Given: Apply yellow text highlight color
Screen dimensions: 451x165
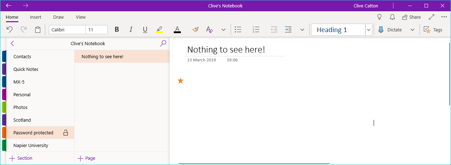Looking at the screenshot, I should [159, 30].
